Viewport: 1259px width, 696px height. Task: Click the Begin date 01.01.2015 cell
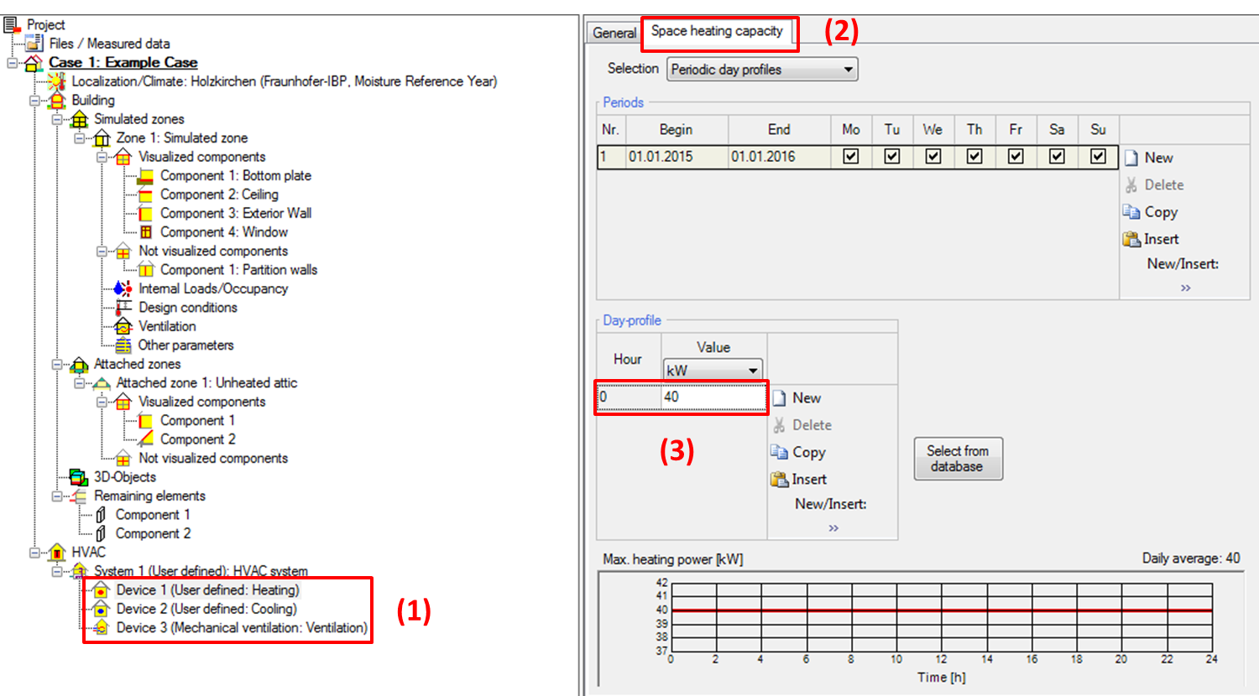click(677, 157)
